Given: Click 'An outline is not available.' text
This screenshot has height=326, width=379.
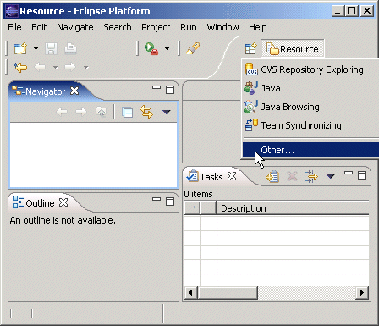Looking at the screenshot, I should (63, 220).
